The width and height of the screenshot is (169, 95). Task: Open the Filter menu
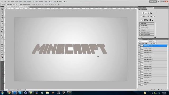pos(25,2)
